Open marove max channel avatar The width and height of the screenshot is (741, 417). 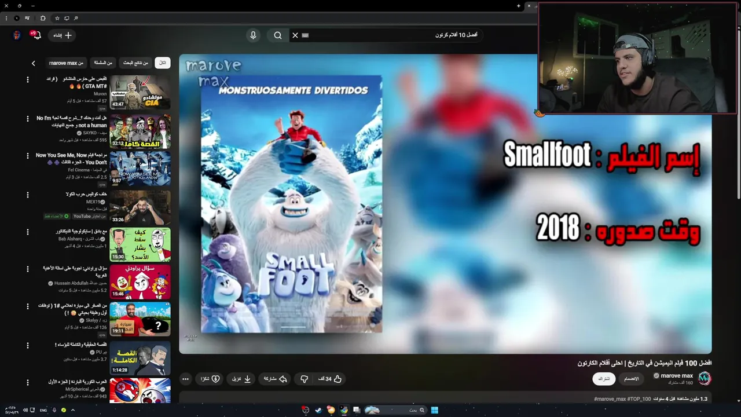[x=704, y=379]
